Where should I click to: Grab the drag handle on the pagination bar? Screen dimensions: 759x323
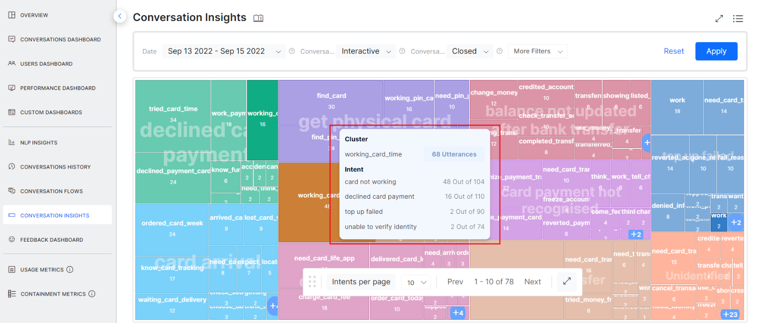312,281
